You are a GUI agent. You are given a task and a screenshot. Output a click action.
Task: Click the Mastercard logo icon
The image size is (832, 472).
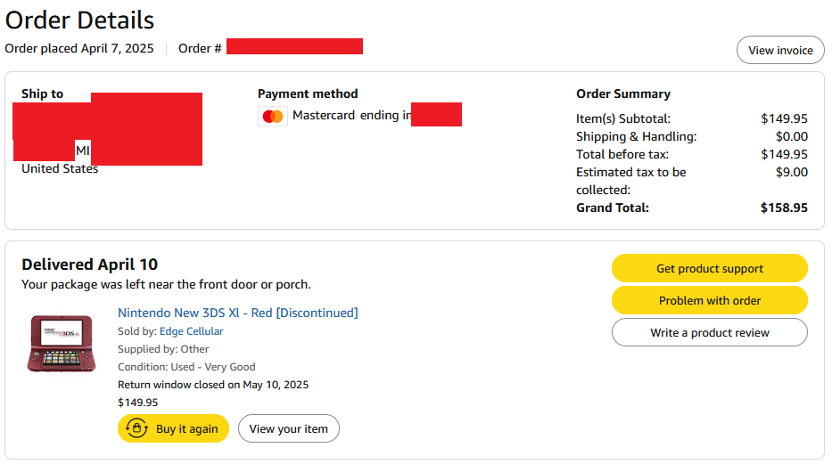click(x=273, y=116)
